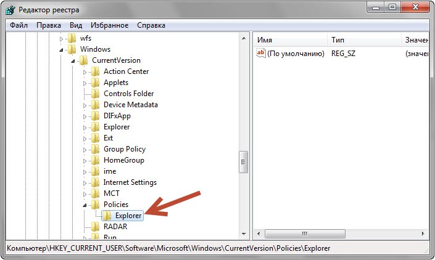Click the Controls Folder key icon
The height and width of the screenshot is (260, 435).
pyautogui.click(x=96, y=94)
